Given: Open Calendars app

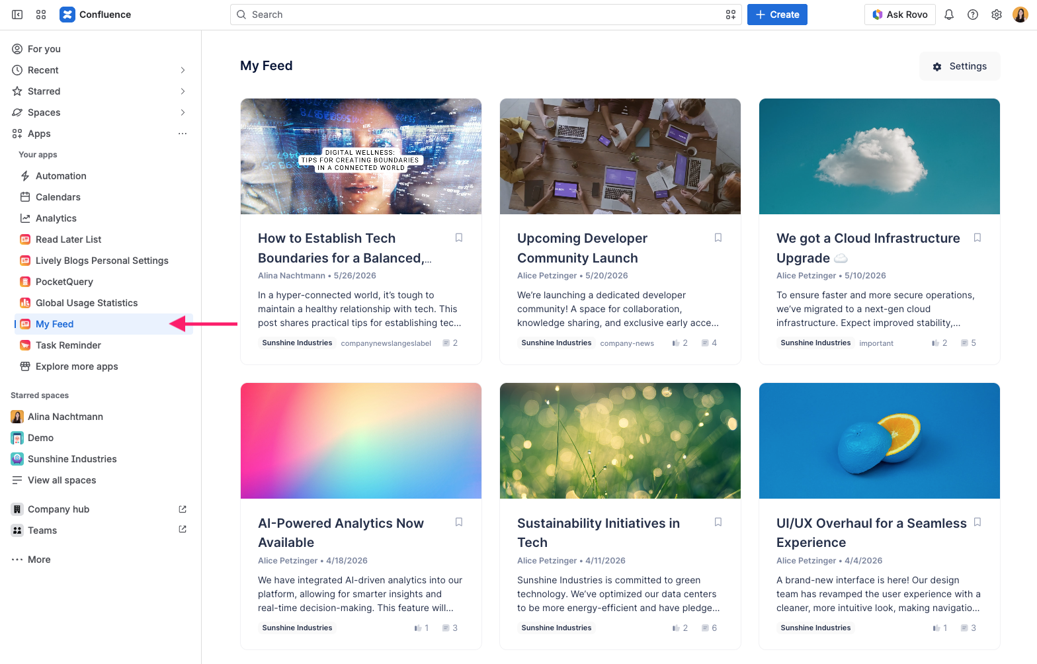Looking at the screenshot, I should pyautogui.click(x=104, y=197).
